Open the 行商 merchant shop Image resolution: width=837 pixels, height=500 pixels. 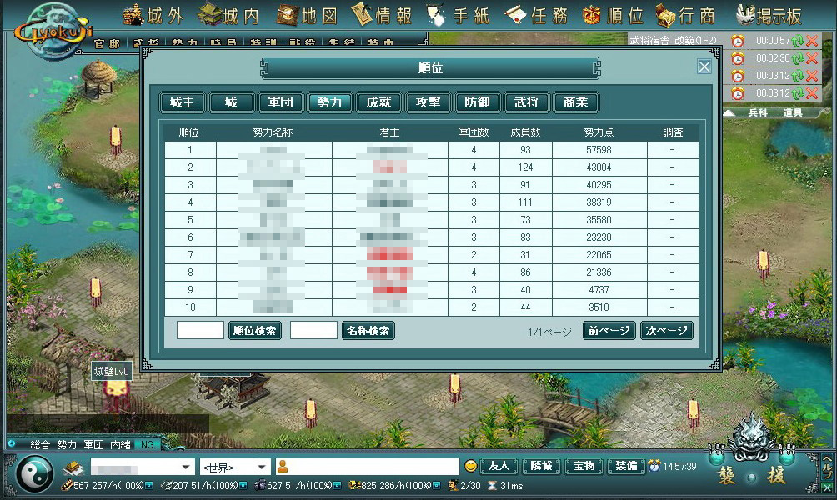pos(686,16)
